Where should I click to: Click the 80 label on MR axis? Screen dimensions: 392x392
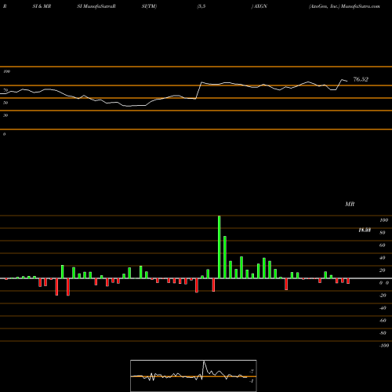(x=383, y=233)
